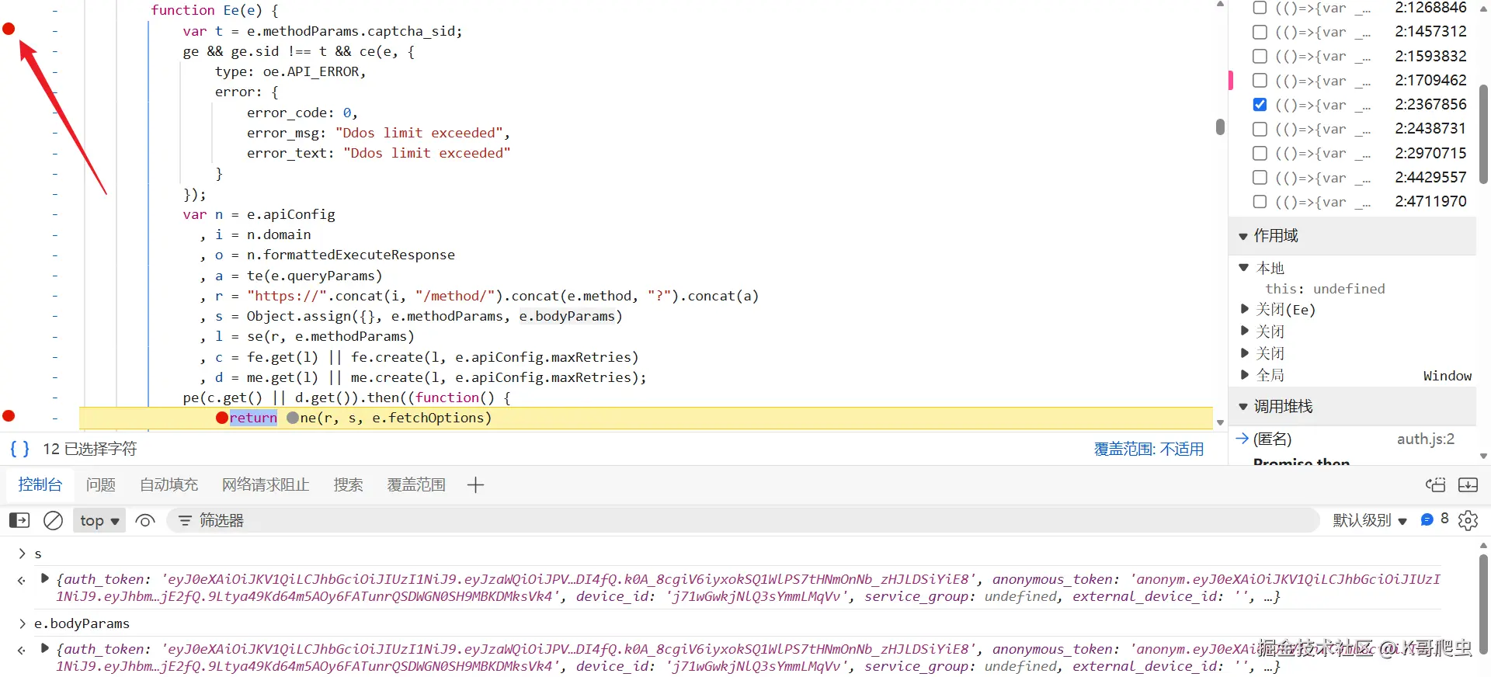
Task: Enable the breakpoint at 2:1709462
Action: click(x=1260, y=81)
